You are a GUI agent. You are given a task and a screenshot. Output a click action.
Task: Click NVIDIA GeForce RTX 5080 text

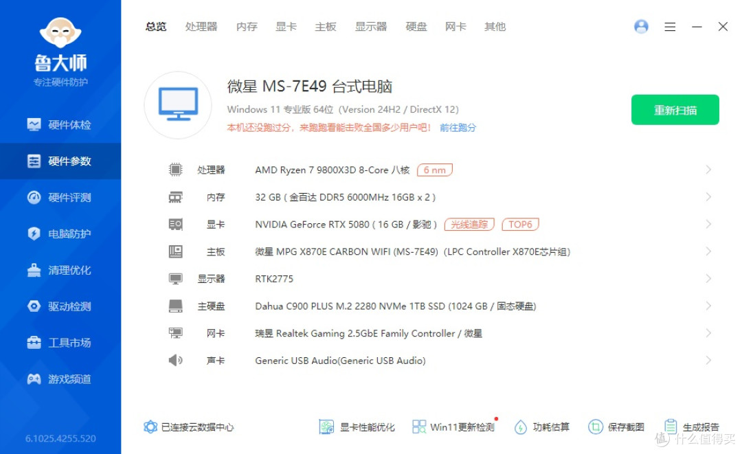pyautogui.click(x=346, y=224)
